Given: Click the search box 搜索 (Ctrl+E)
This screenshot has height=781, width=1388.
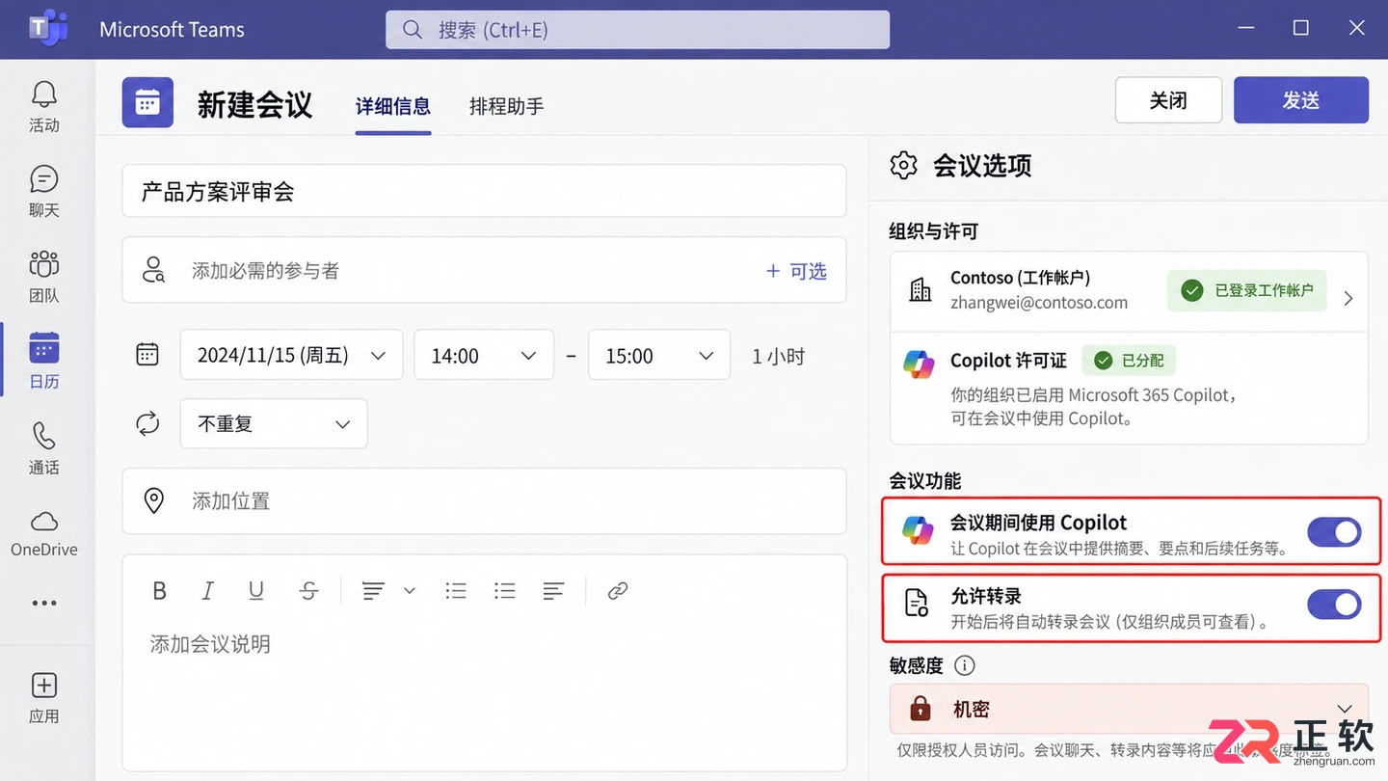Looking at the screenshot, I should click(x=637, y=30).
